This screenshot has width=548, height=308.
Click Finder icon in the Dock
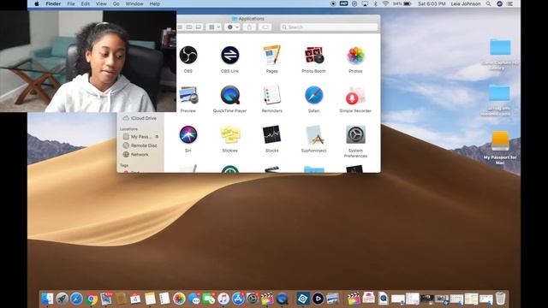tap(47, 299)
